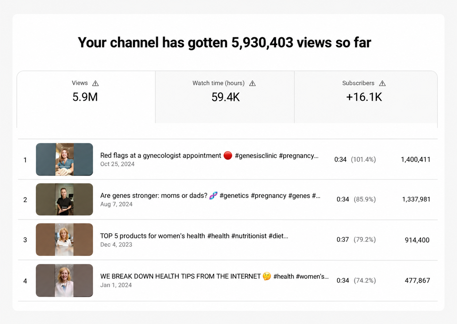Image resolution: width=457 pixels, height=324 pixels.
Task: Click the '5.9M' views value
Action: [85, 97]
